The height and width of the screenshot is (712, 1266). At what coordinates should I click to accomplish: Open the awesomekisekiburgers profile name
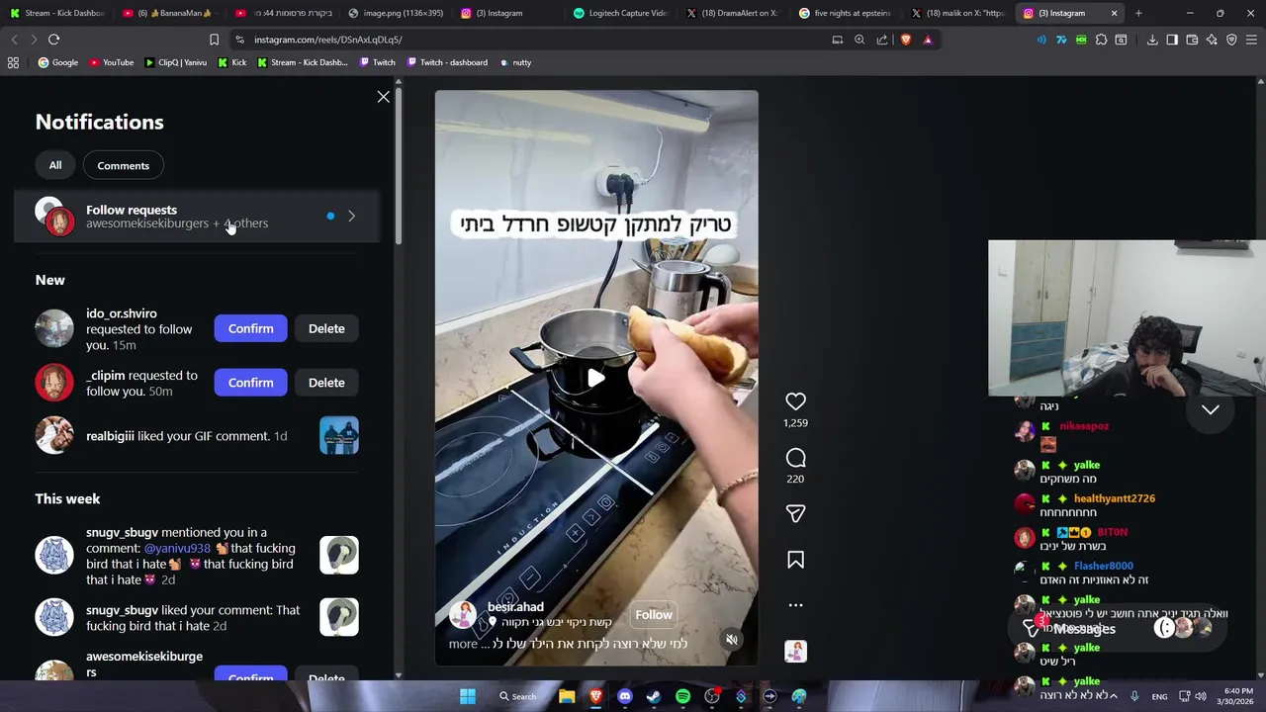(144, 664)
